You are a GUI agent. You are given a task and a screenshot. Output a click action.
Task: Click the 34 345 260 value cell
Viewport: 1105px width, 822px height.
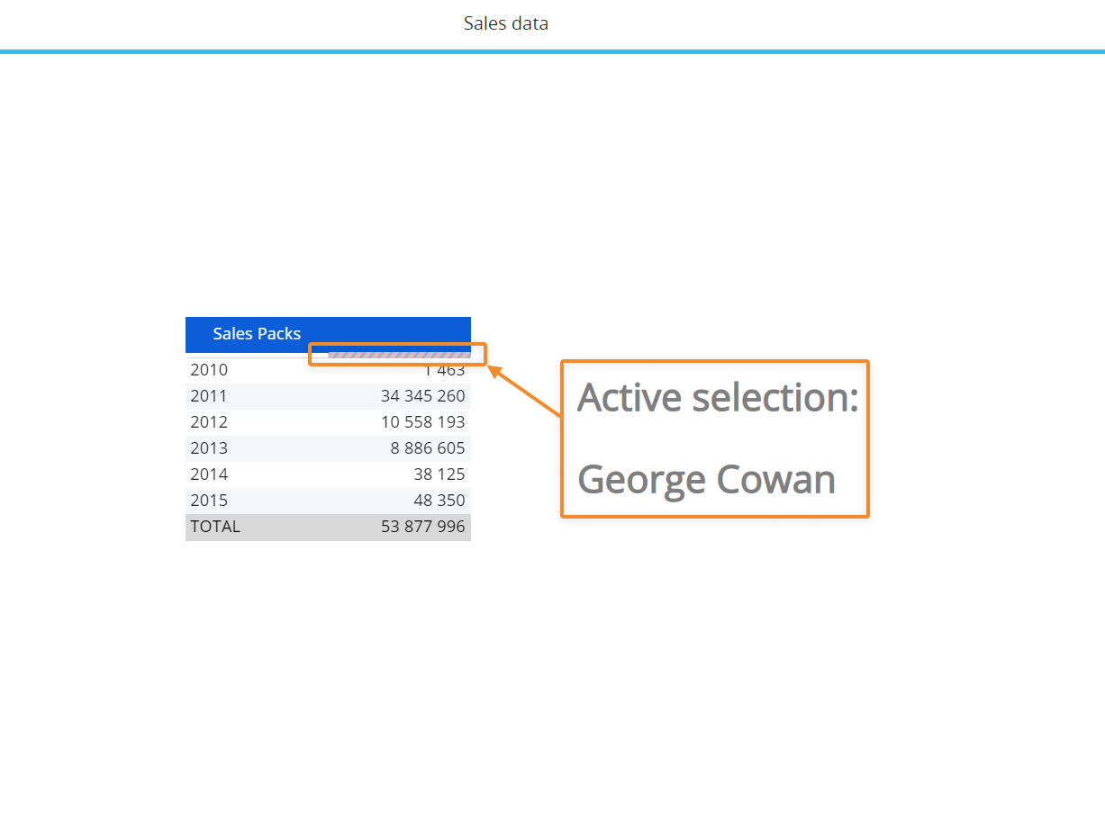click(x=422, y=396)
